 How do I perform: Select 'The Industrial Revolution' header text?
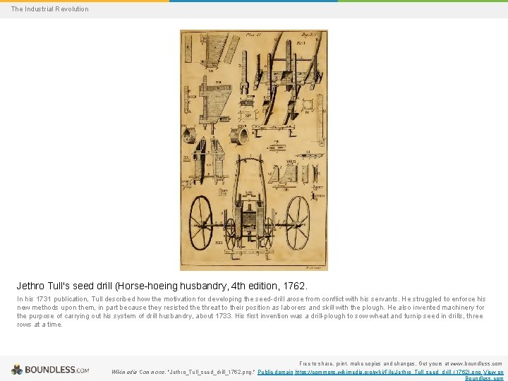[x=49, y=9]
